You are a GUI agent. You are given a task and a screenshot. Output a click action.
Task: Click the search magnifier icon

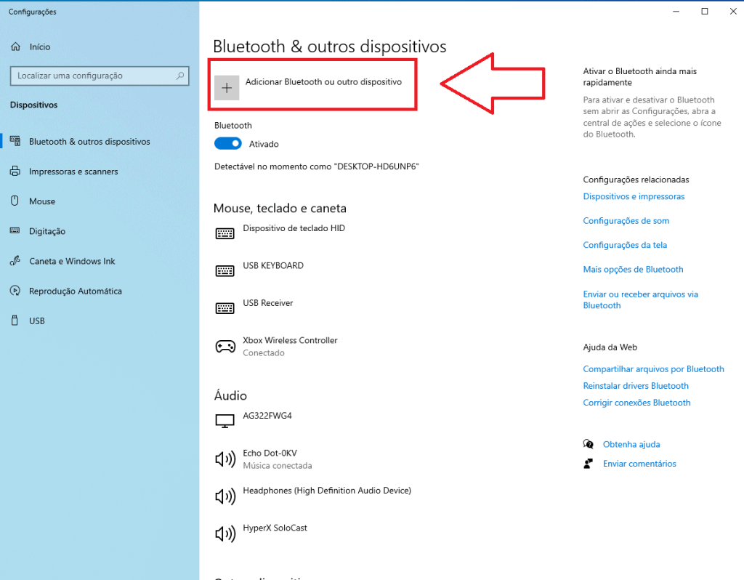tap(179, 76)
